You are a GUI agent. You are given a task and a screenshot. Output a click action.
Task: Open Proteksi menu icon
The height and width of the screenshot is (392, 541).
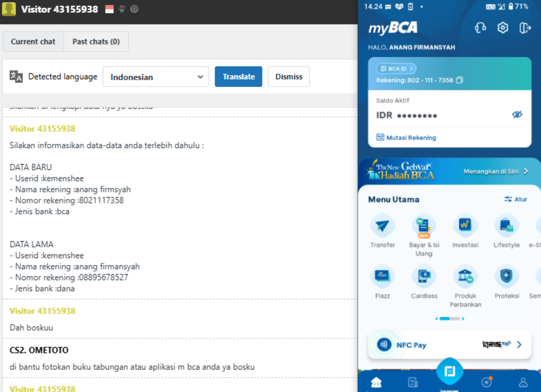pyautogui.click(x=507, y=276)
